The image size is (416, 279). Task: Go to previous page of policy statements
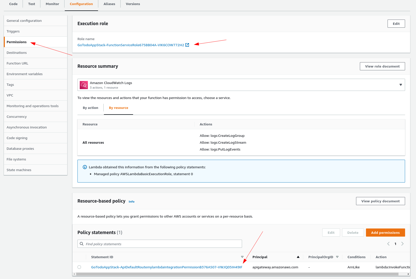tap(388, 244)
